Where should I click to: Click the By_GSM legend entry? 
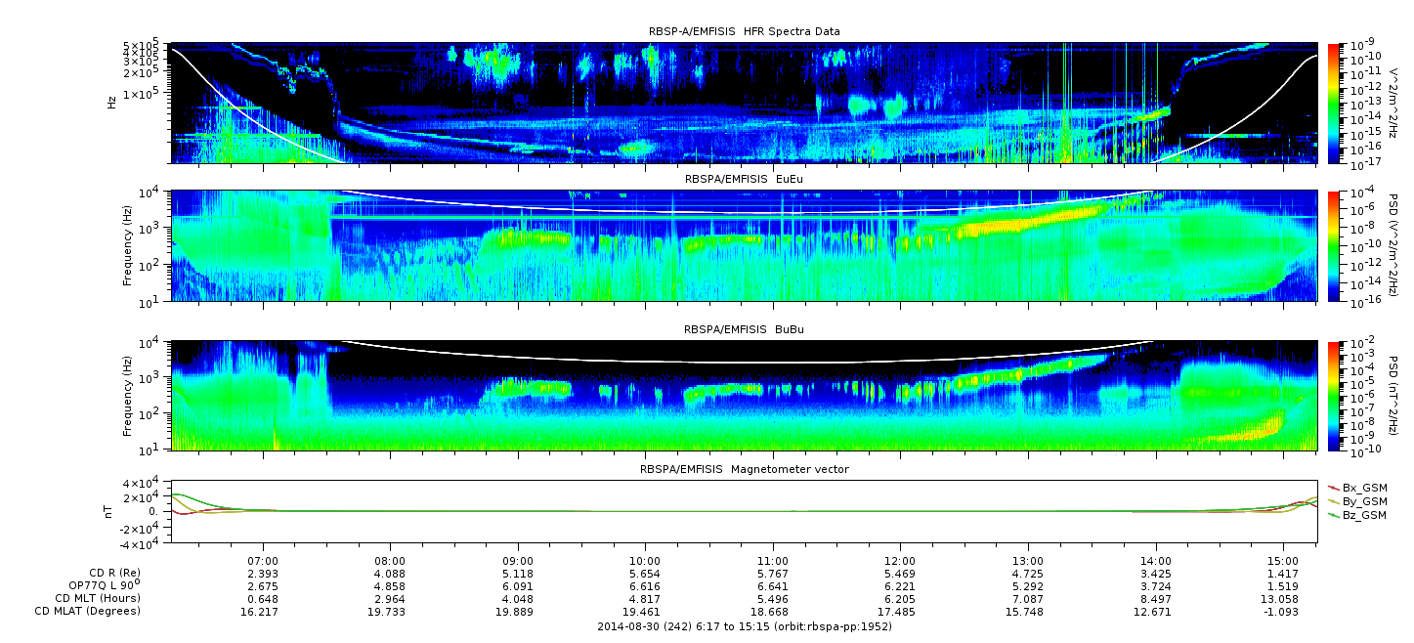coord(1363,501)
